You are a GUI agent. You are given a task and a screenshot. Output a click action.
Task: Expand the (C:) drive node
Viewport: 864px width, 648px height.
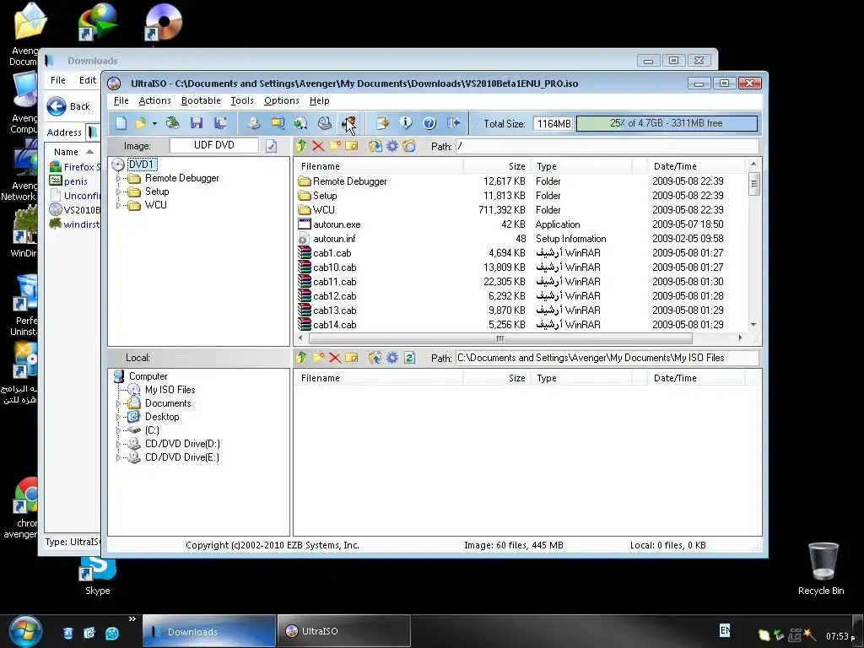pos(118,430)
